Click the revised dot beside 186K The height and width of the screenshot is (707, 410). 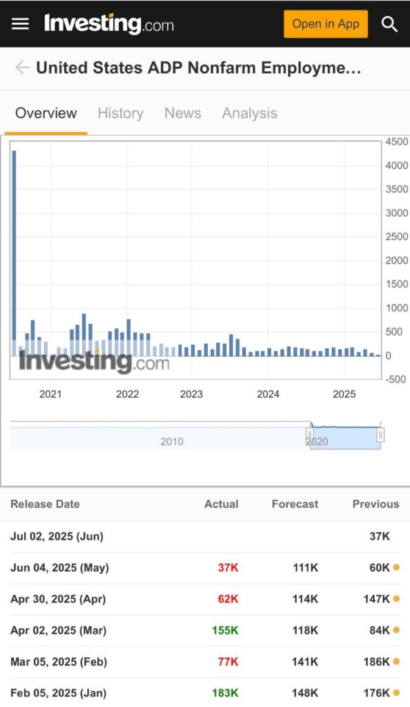point(396,661)
